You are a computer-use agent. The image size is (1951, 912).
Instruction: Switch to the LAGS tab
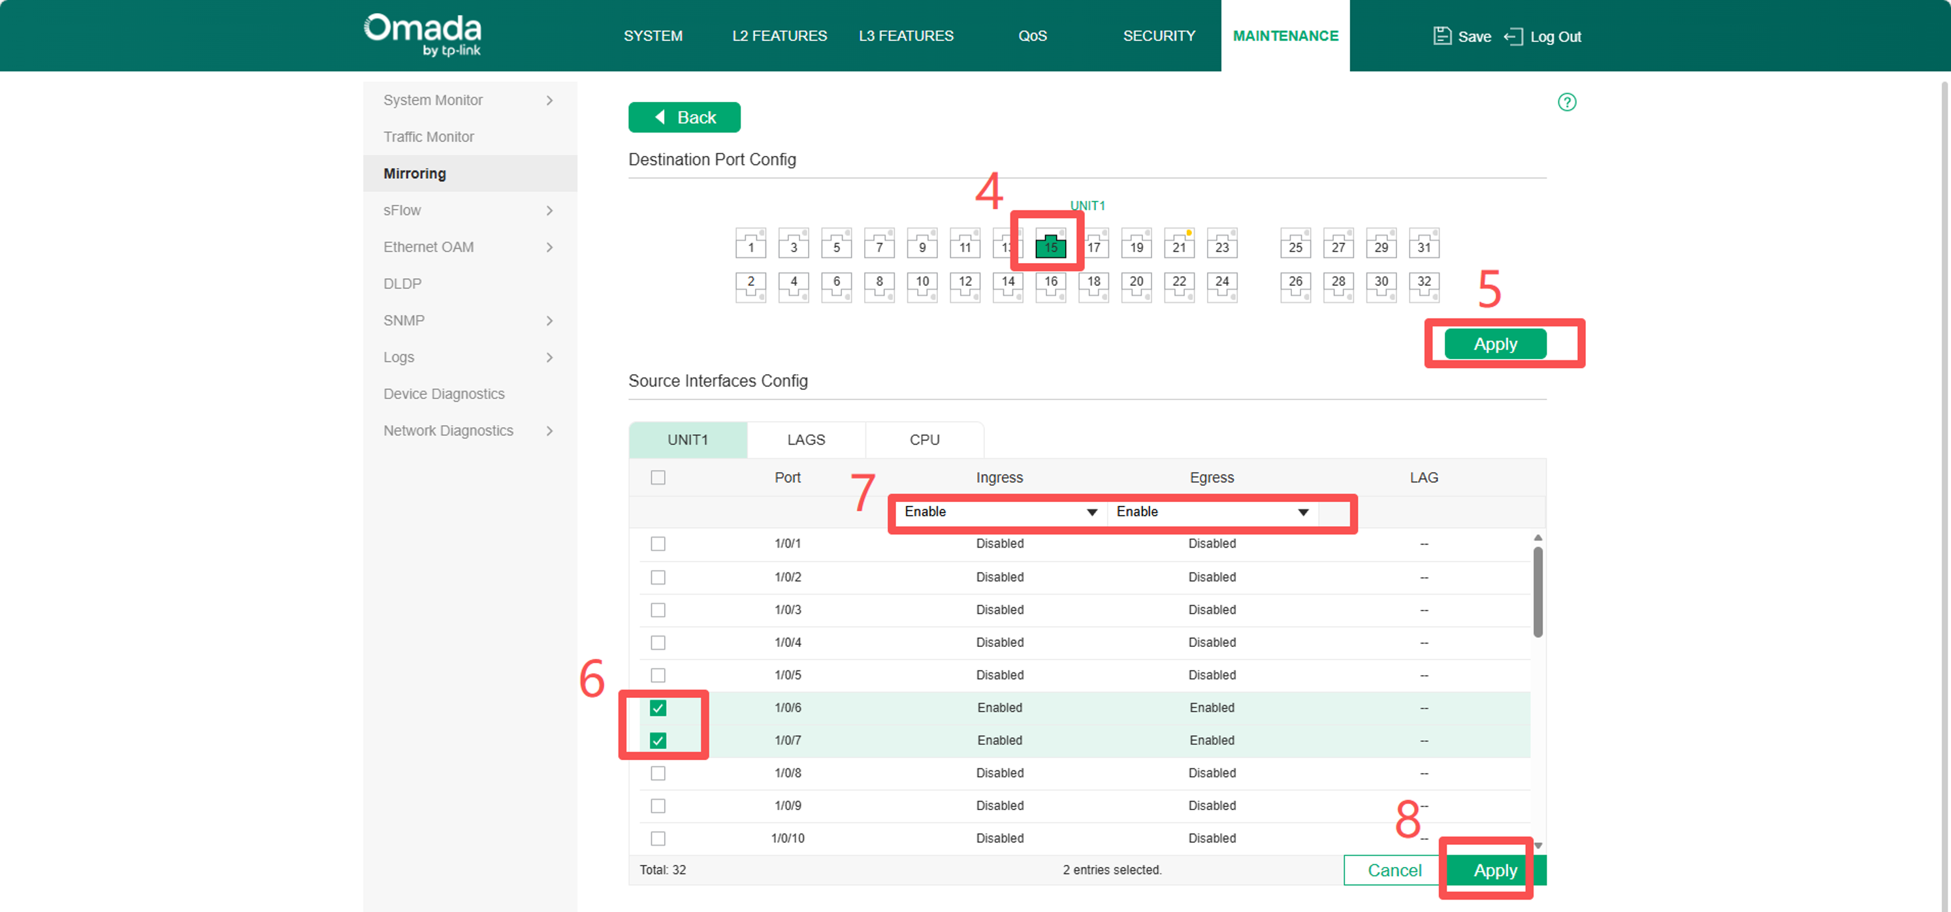click(806, 440)
